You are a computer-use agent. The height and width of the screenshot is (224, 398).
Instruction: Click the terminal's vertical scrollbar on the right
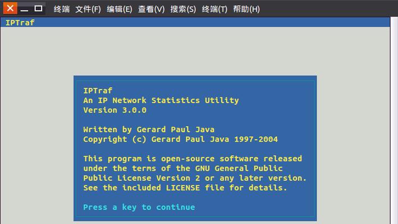(394, 120)
